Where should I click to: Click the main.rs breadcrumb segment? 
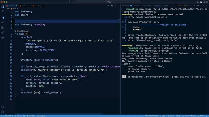15,9
